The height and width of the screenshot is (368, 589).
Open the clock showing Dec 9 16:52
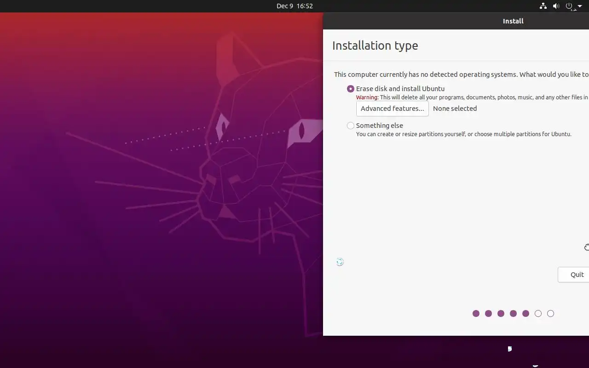click(294, 6)
